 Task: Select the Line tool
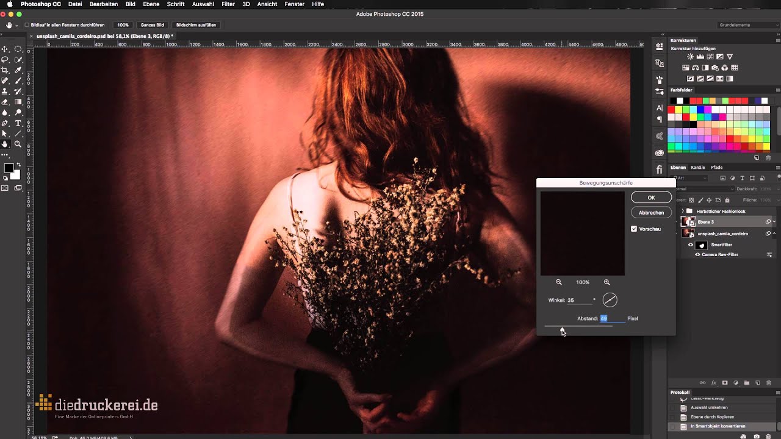tap(18, 134)
